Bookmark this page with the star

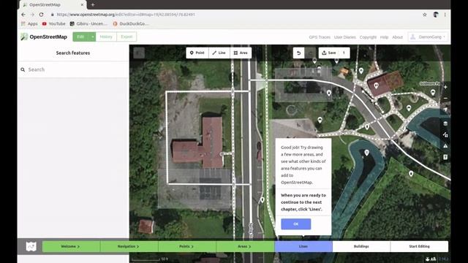(424, 15)
